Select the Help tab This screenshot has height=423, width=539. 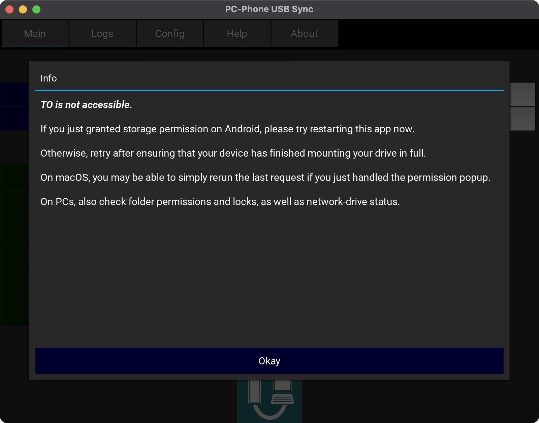(x=237, y=34)
